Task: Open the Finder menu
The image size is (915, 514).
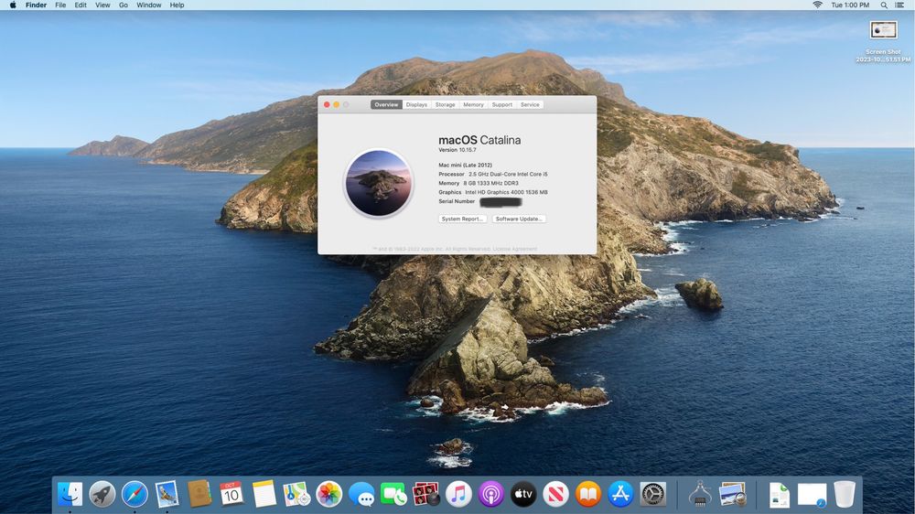Action: click(37, 5)
